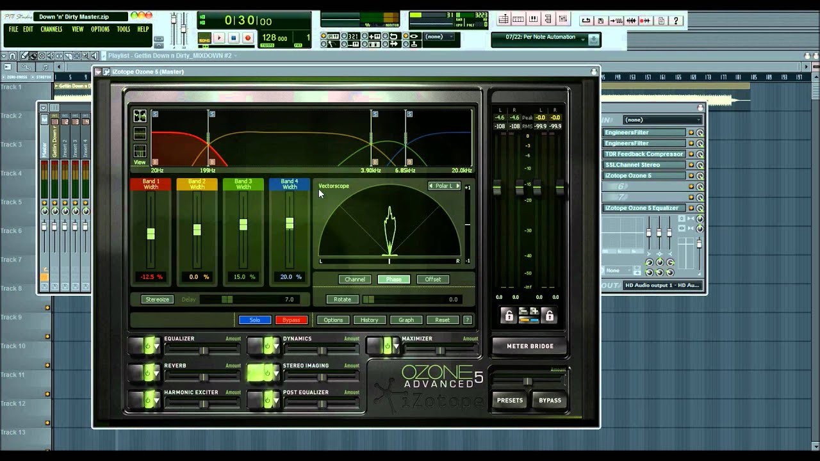Image resolution: width=820 pixels, height=461 pixels.
Task: Open the HD Audio output 1 dropdown
Action: click(662, 285)
